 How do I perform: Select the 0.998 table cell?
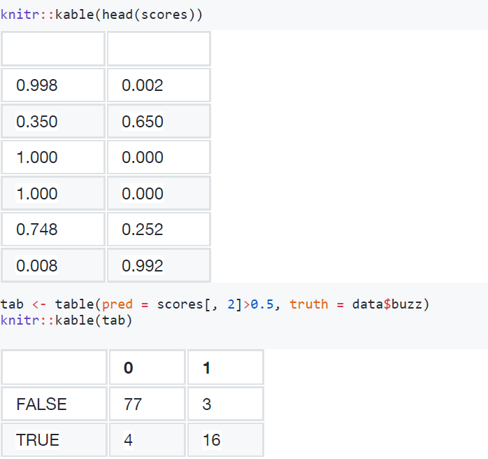pos(53,85)
